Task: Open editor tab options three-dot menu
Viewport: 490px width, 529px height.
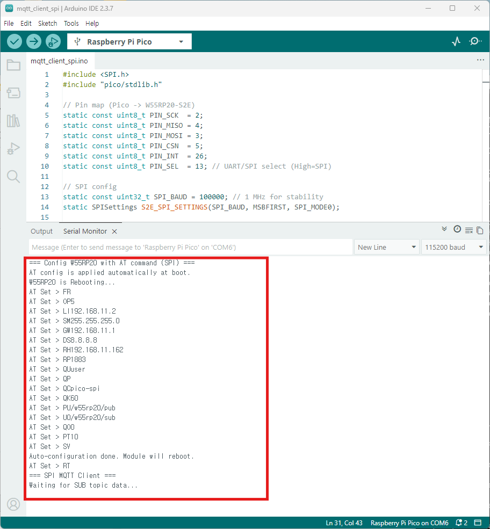Action: 480,61
